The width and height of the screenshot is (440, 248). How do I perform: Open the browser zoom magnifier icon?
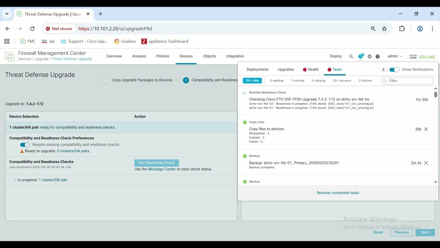point(373,29)
